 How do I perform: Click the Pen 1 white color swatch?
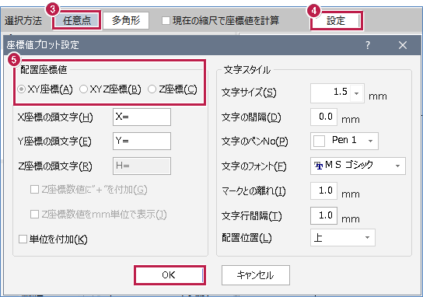[319, 141]
